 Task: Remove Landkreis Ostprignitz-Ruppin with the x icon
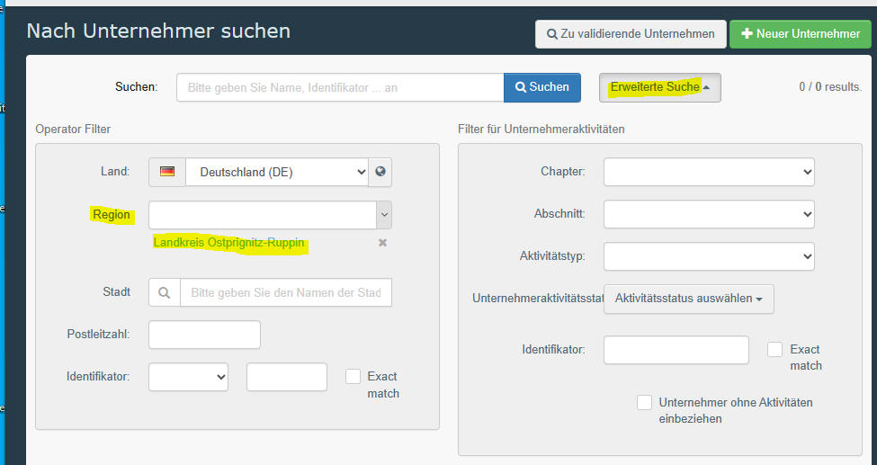382,243
